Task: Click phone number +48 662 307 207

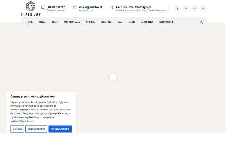Action: tap(55, 7)
